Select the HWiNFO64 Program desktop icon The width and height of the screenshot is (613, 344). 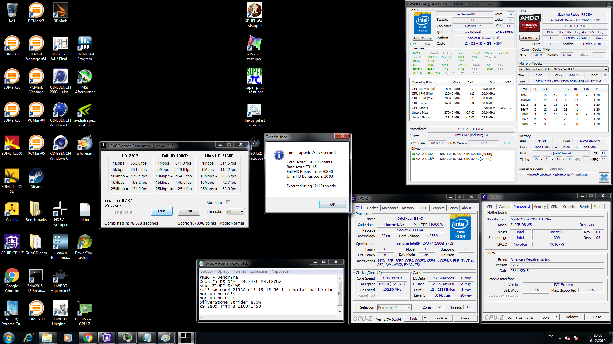click(x=85, y=48)
